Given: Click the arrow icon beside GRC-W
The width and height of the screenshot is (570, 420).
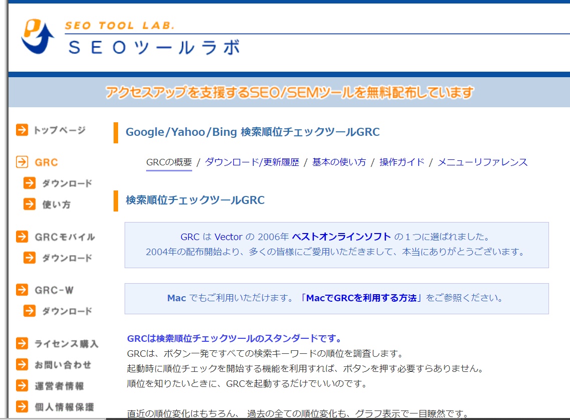Looking at the screenshot, I should point(22,290).
